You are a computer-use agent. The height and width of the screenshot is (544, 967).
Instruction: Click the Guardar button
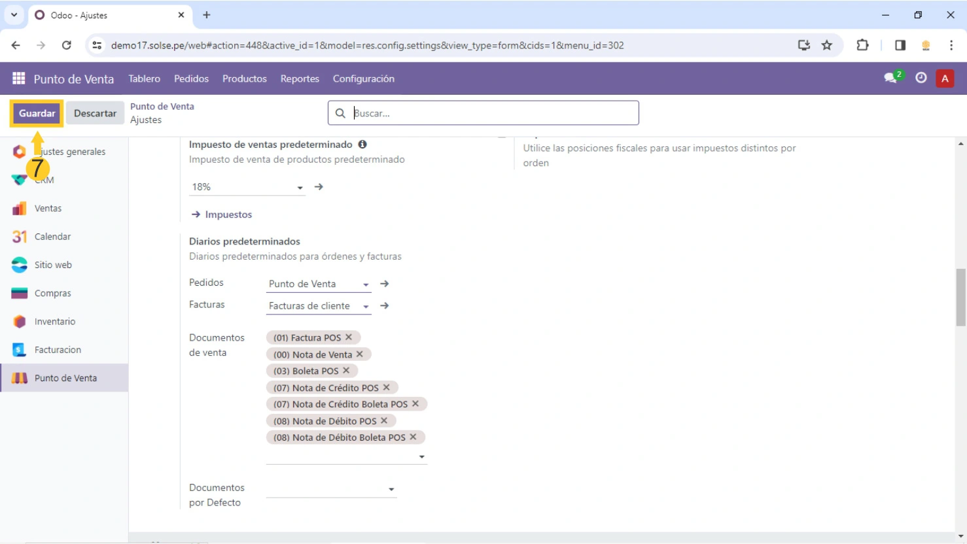tap(37, 113)
